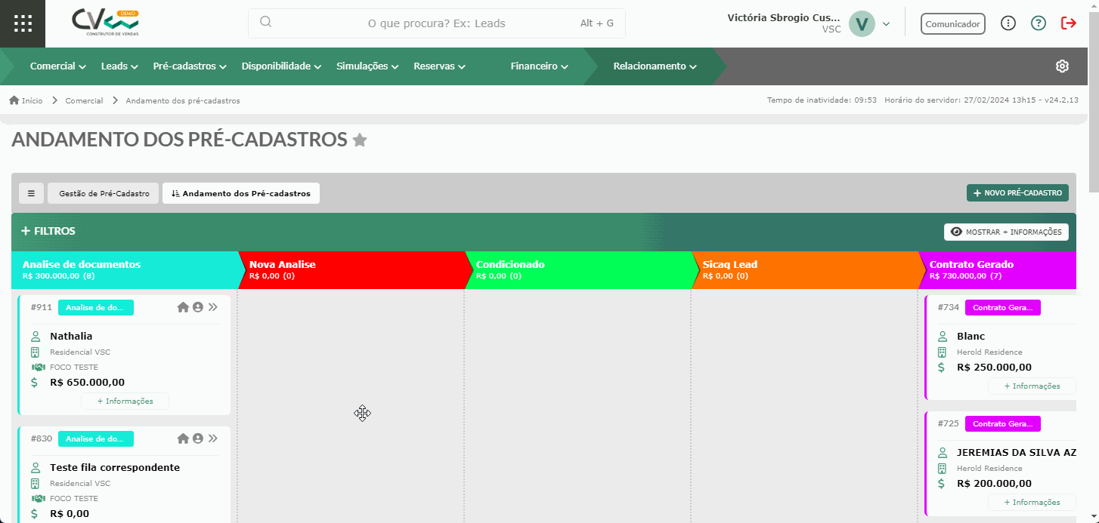Click + Informações on Jeremias da Silva card

pos(1032,502)
